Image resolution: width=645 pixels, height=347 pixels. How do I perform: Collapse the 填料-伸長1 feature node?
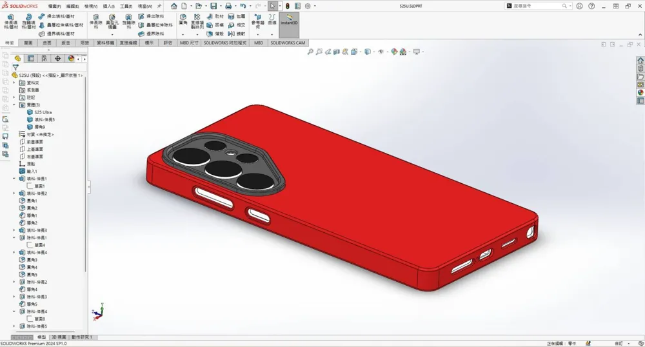point(14,179)
